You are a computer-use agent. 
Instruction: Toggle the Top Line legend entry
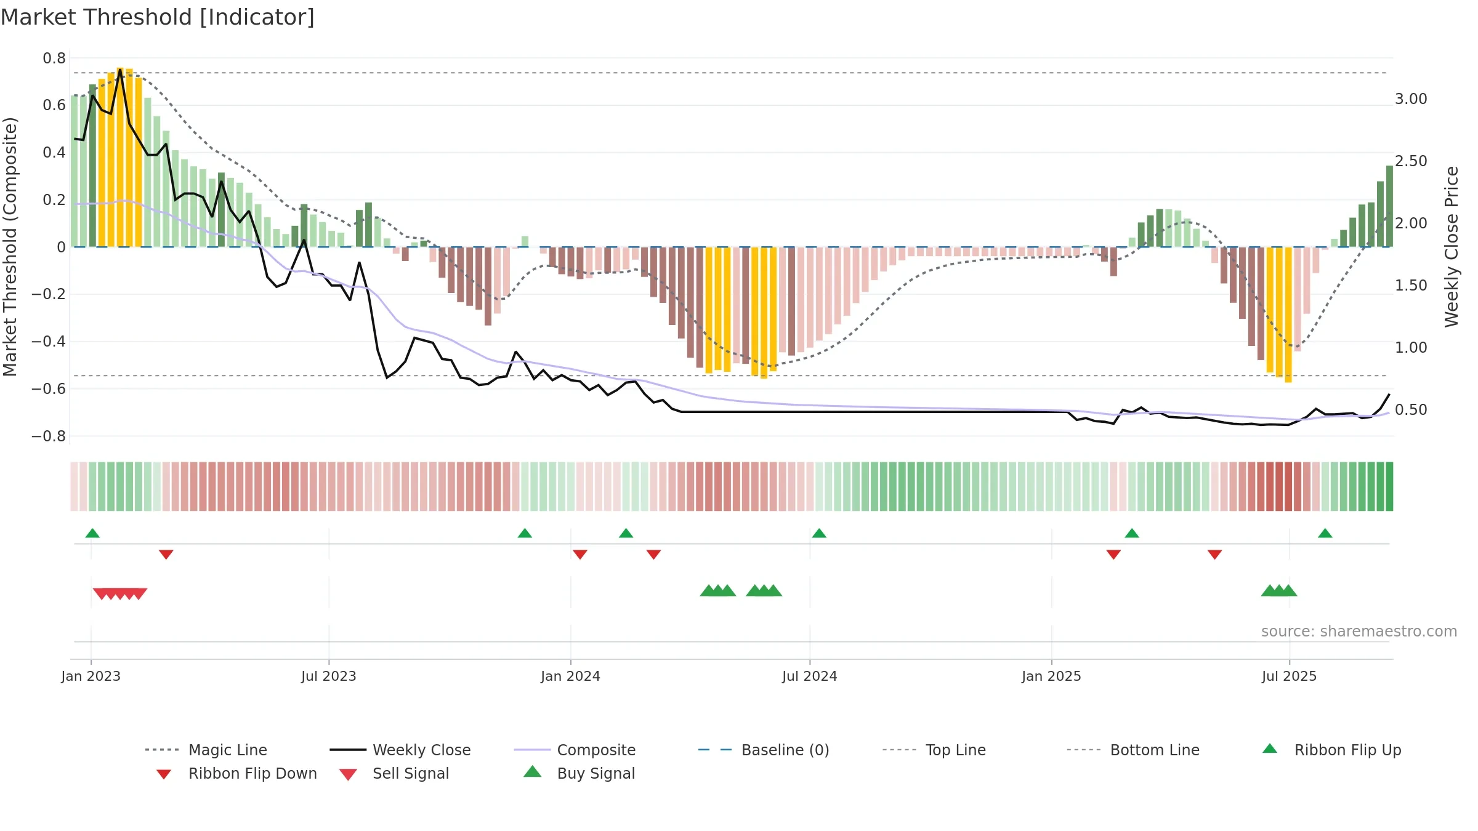click(x=934, y=750)
